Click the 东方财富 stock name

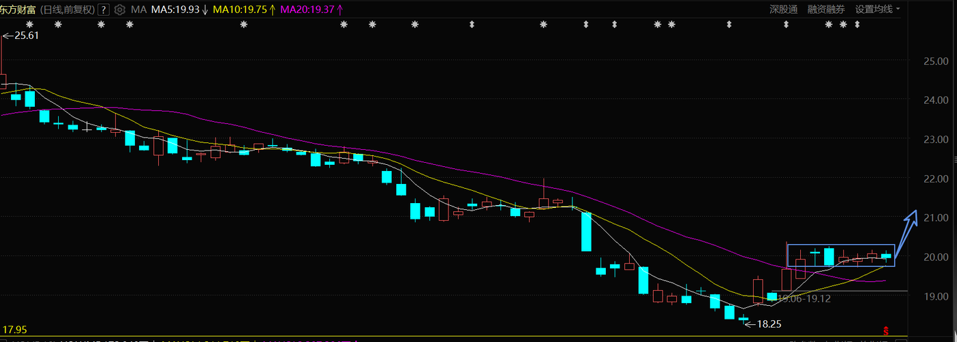click(x=18, y=10)
